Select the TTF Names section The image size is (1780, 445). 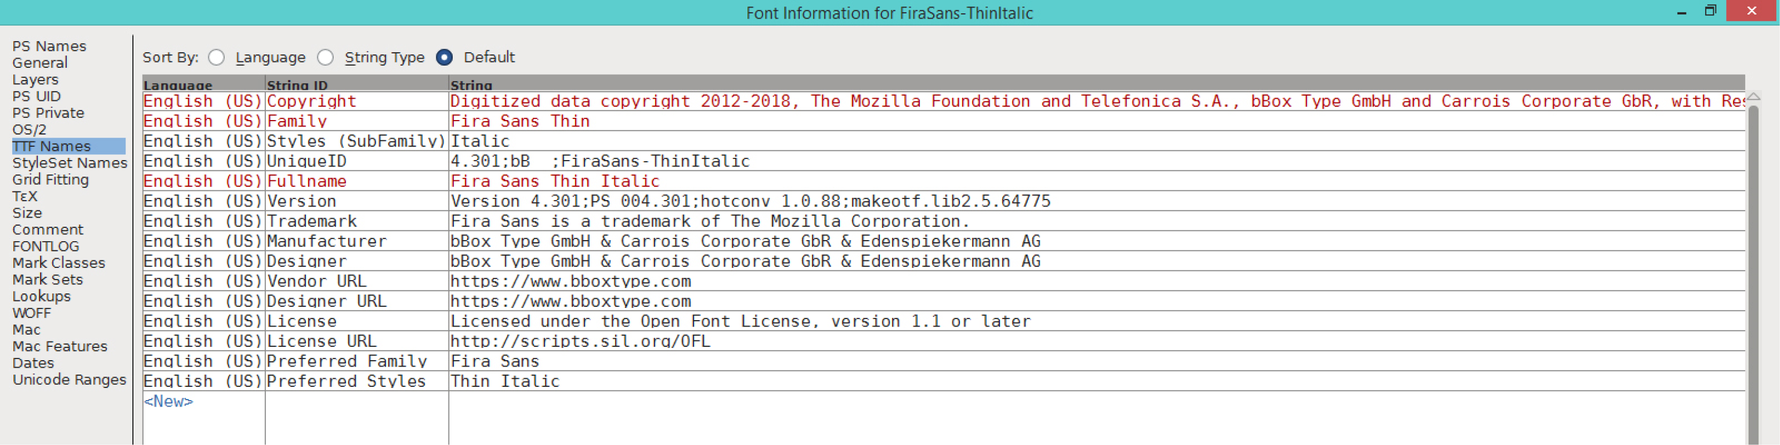68,146
